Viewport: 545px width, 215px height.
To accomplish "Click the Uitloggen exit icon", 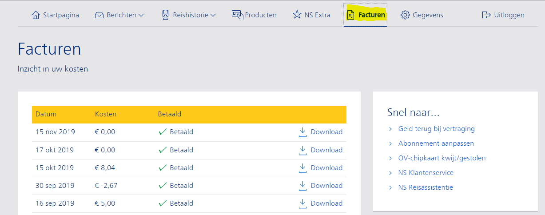I will (486, 15).
